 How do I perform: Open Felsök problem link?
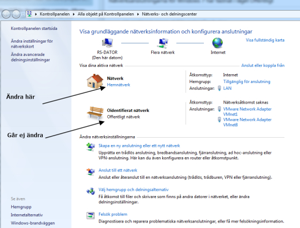[113, 214]
